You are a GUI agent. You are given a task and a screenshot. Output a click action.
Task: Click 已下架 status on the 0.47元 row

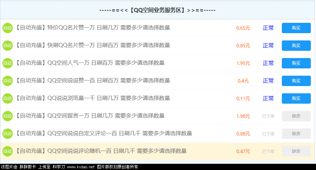click(x=268, y=151)
